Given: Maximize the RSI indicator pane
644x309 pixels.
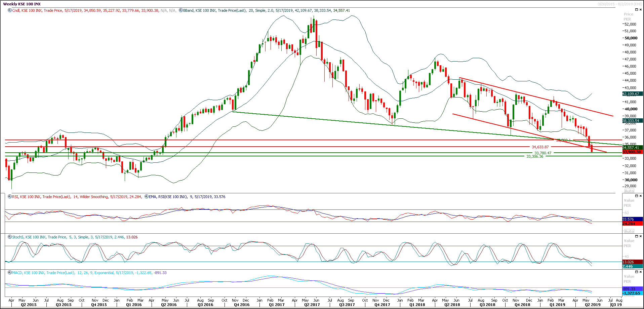Looking at the screenshot, I should (636, 195).
